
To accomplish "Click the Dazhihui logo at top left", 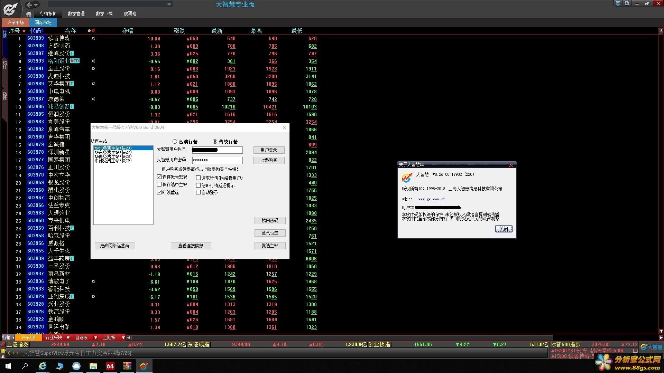I will [x=10, y=9].
